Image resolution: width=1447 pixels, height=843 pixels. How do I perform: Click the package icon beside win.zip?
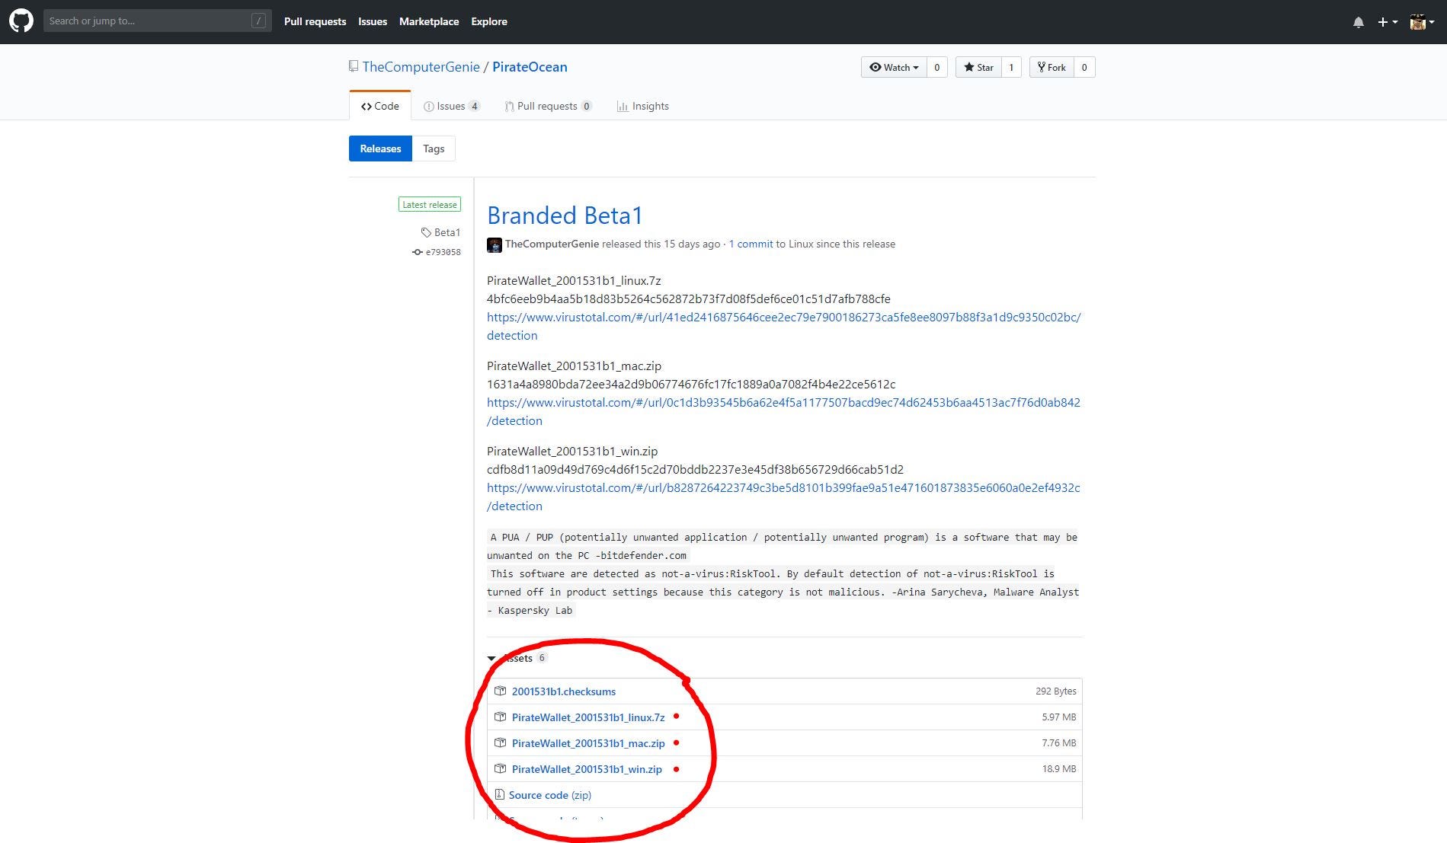(x=500, y=768)
